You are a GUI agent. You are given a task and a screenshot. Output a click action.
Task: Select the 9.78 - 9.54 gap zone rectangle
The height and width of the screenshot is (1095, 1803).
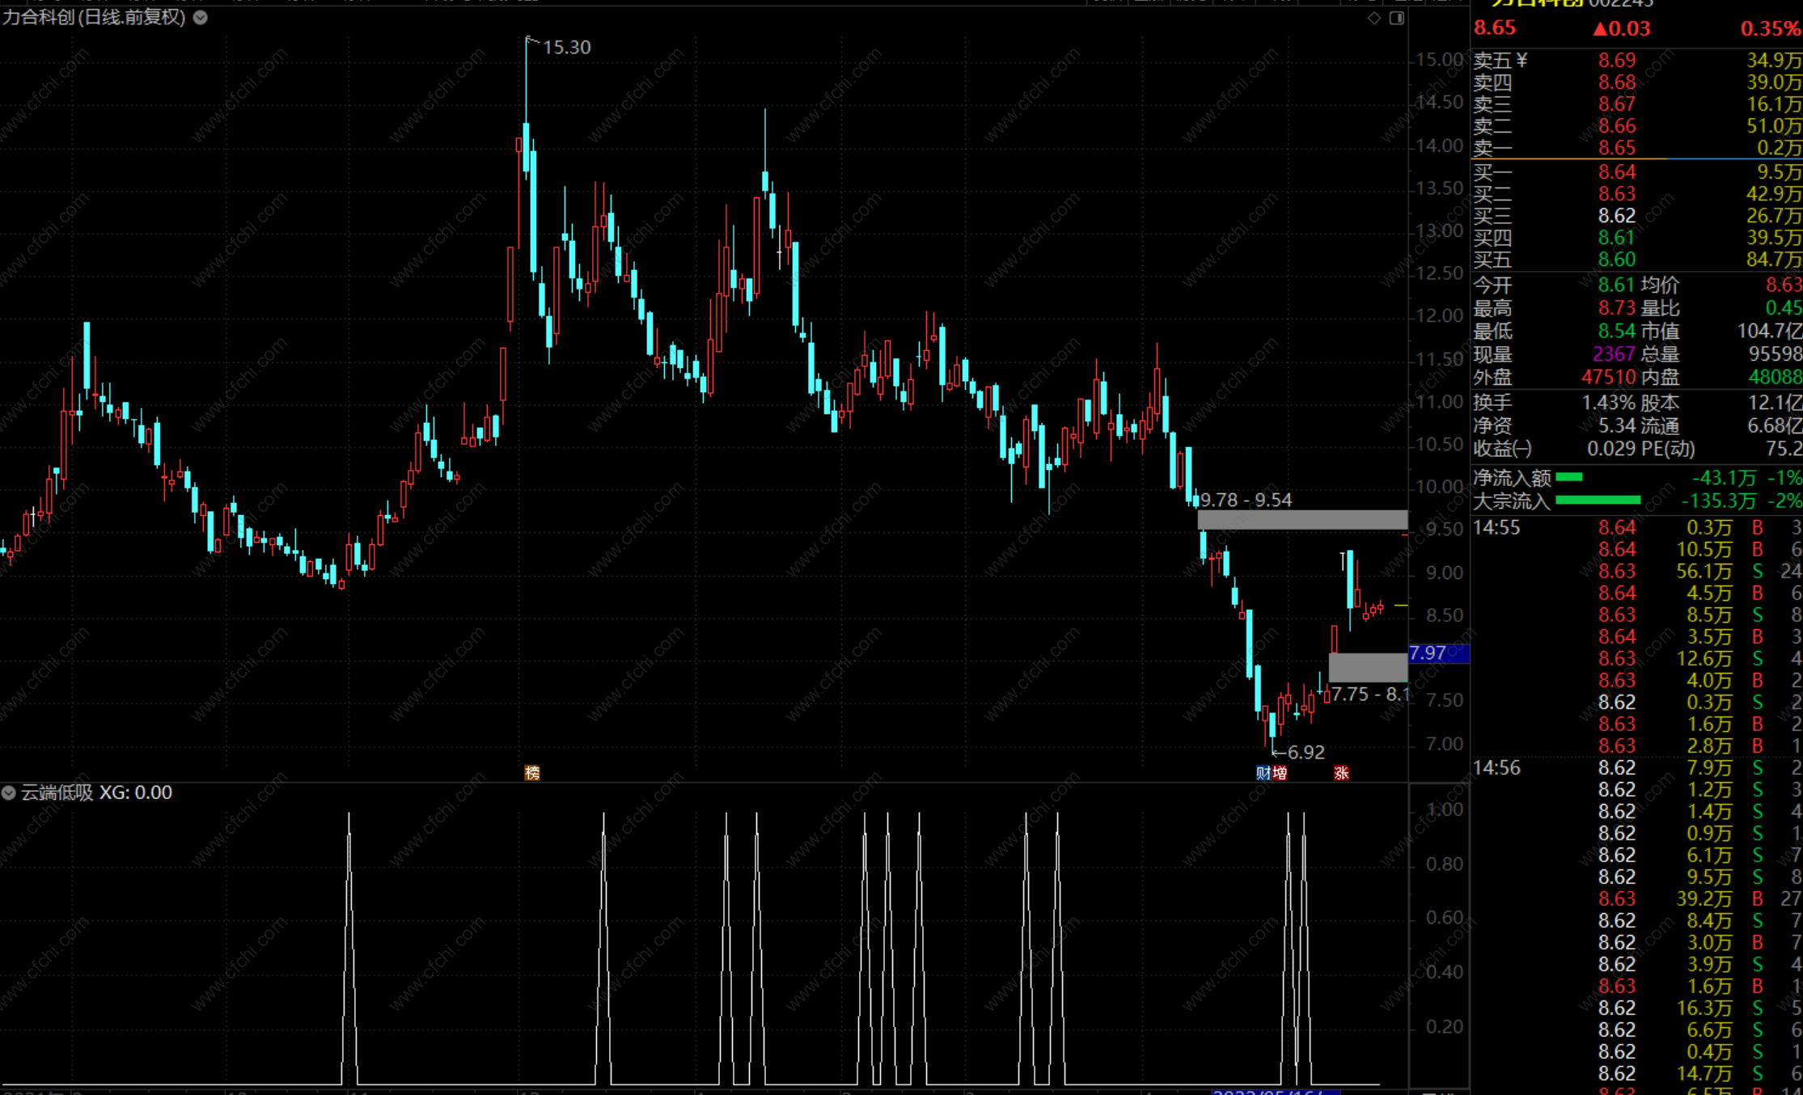(1302, 520)
